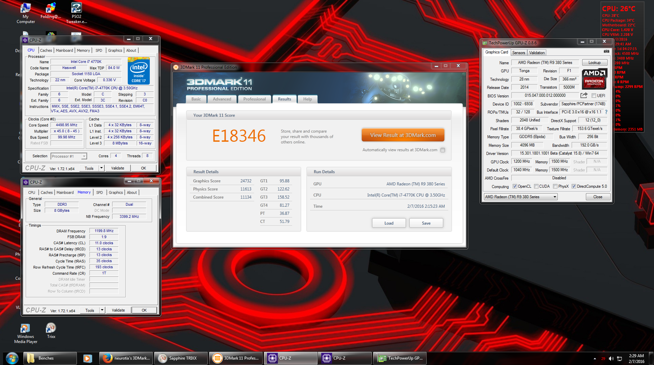654x365 pixels.
Task: Click the GPU-Z title bar icon
Action: point(485,43)
